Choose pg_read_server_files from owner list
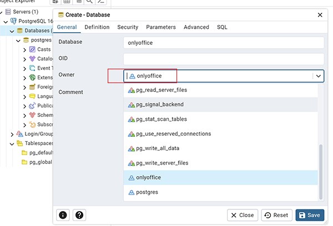The image size is (333, 226). click(x=220, y=90)
